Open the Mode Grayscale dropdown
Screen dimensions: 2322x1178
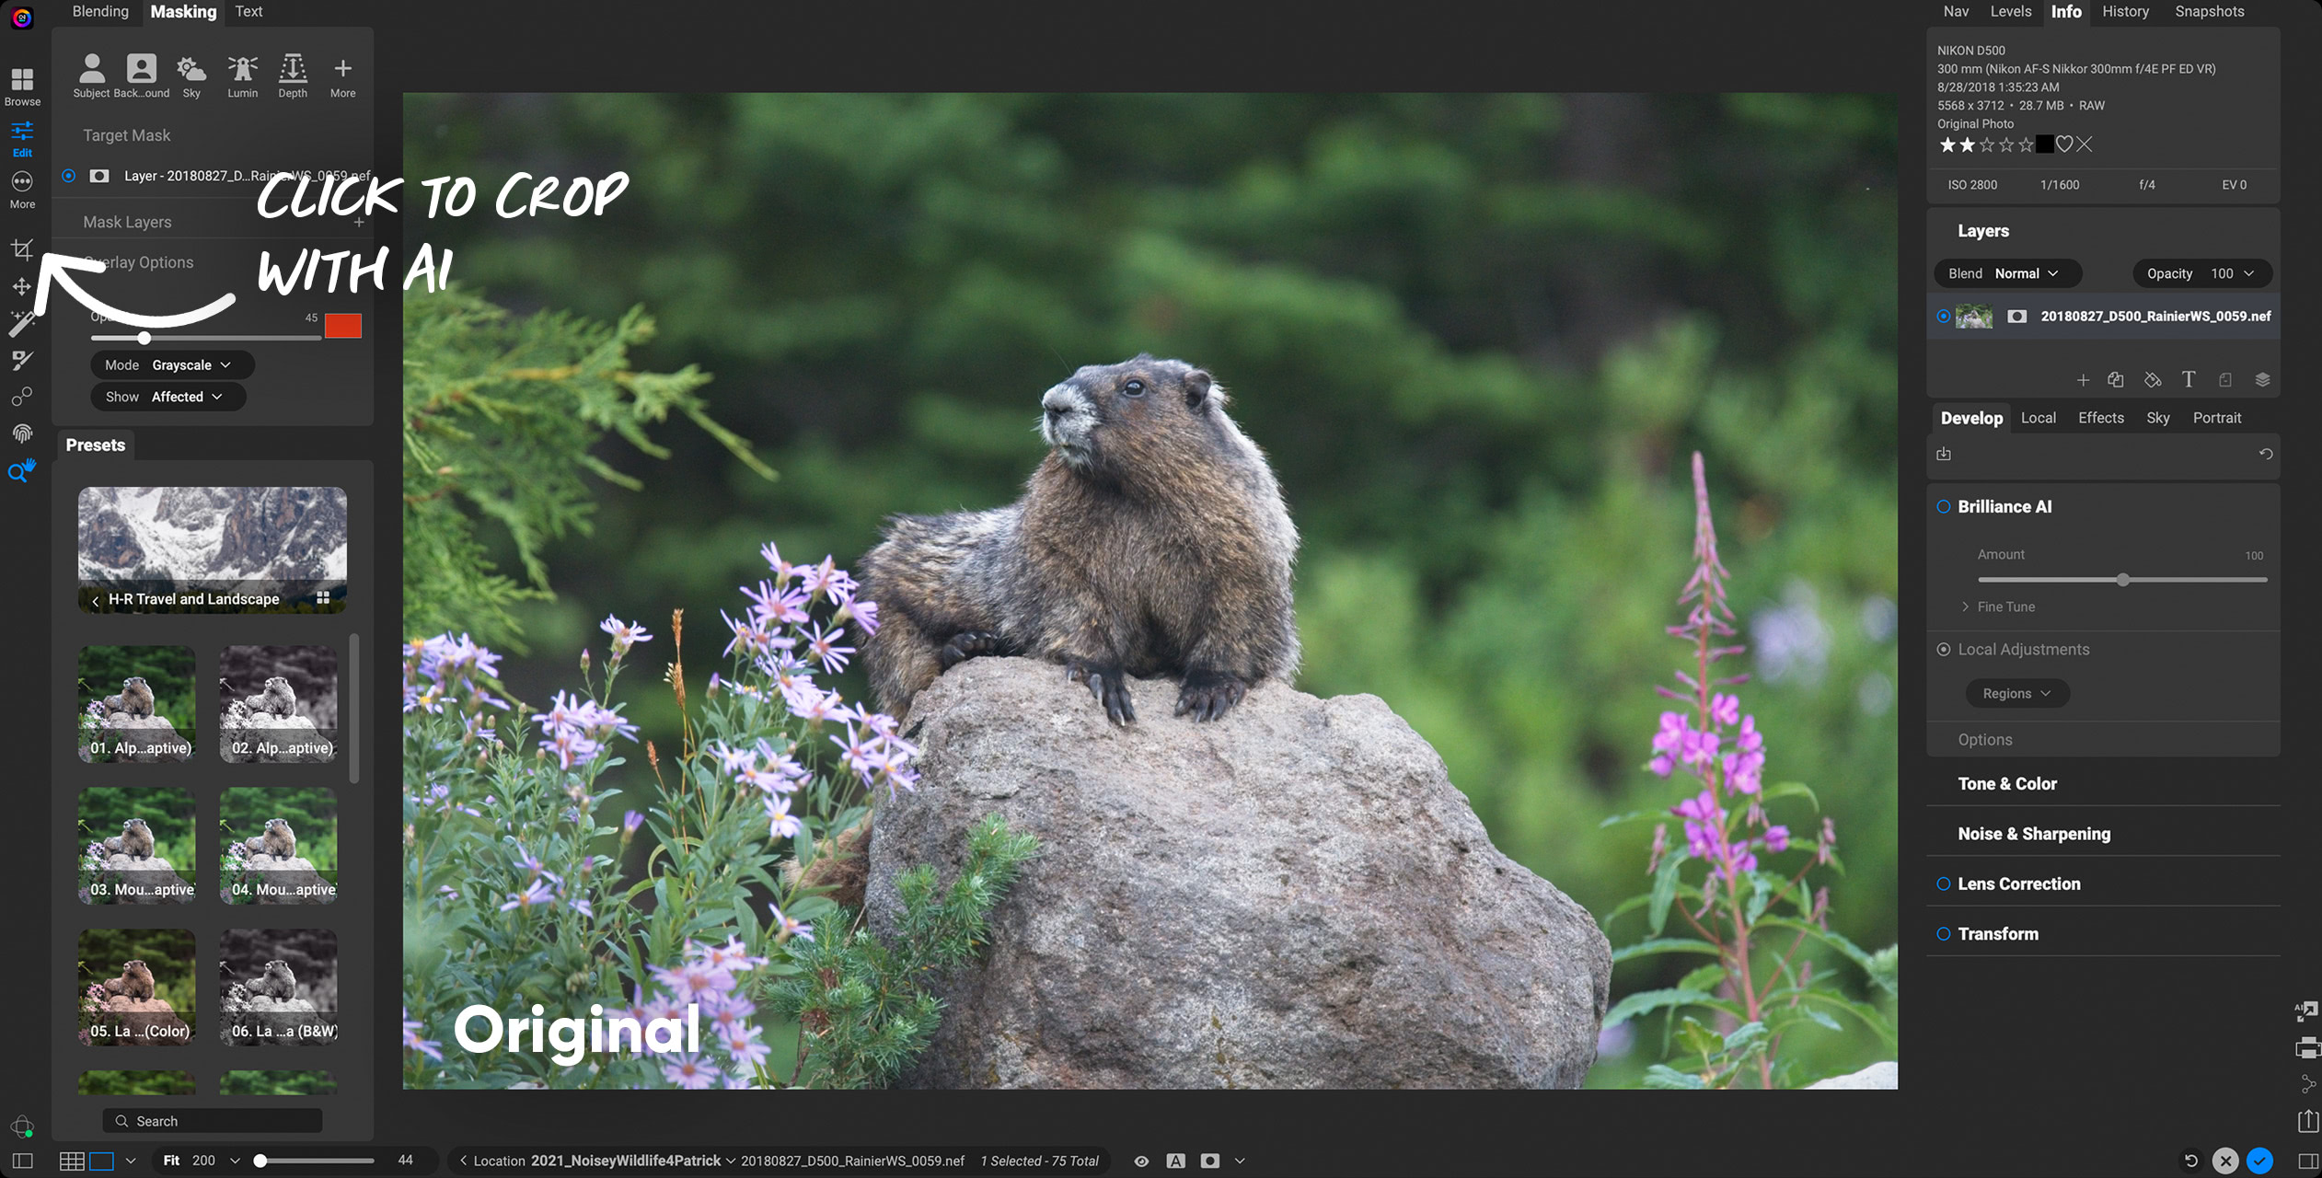click(x=172, y=365)
